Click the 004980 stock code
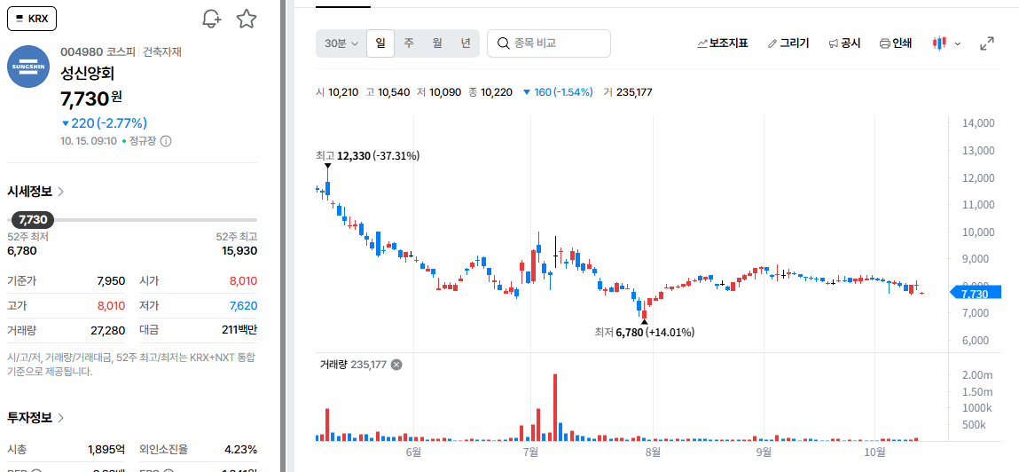Screen dimensions: 1019x472 click(x=82, y=52)
